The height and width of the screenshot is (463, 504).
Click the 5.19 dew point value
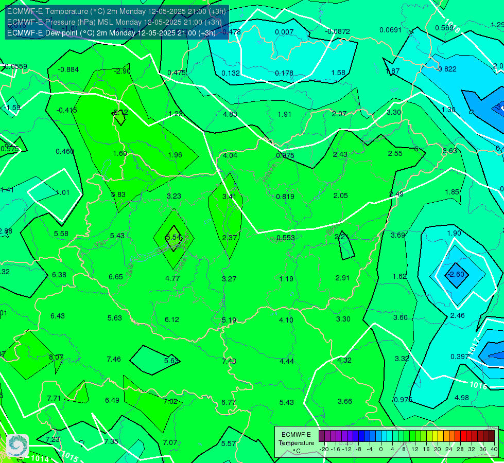tap(229, 320)
